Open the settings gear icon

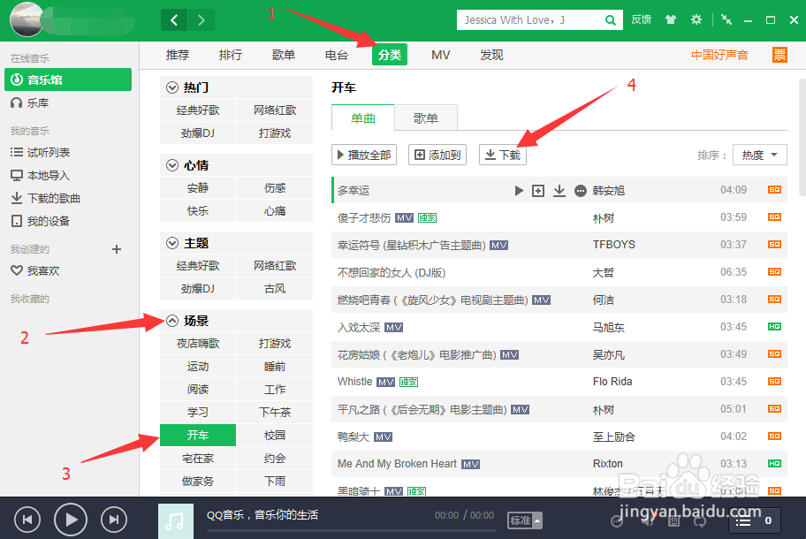click(x=696, y=19)
